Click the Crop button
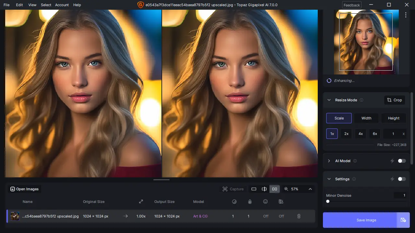The width and height of the screenshot is (415, 233). pyautogui.click(x=395, y=100)
